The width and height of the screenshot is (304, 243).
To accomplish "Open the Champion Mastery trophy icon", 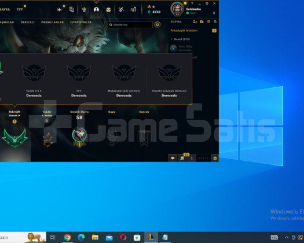I will tap(84, 9).
